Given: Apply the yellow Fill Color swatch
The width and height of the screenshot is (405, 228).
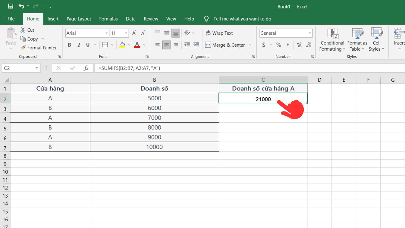Looking at the screenshot, I should pyautogui.click(x=122, y=45).
